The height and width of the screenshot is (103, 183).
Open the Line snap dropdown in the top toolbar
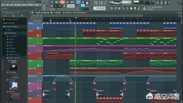(85, 9)
